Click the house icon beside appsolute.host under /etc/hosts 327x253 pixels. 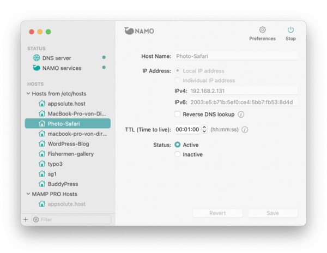42,103
